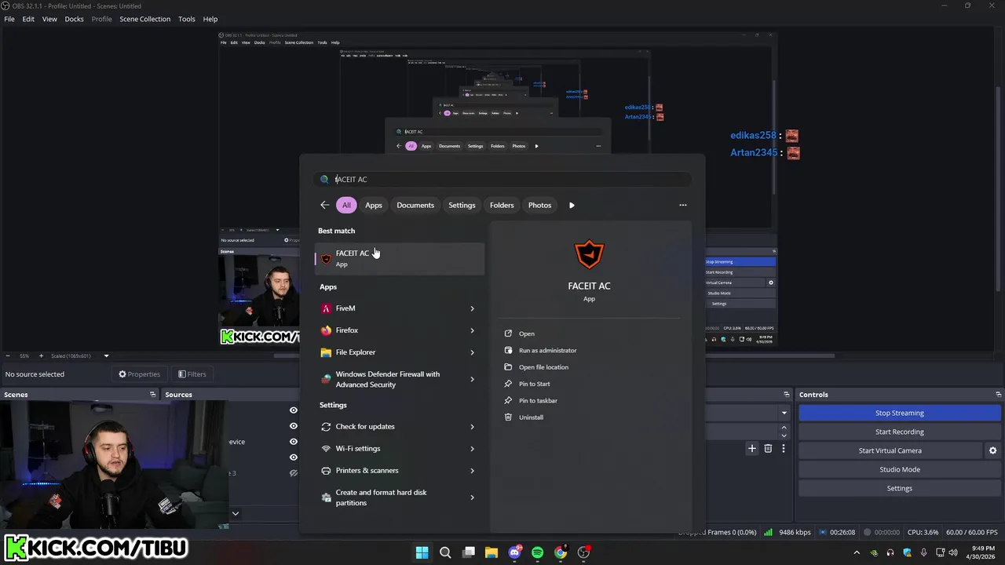This screenshot has width=1005, height=565.
Task: Expand Firefox result options chevron
Action: 472,330
